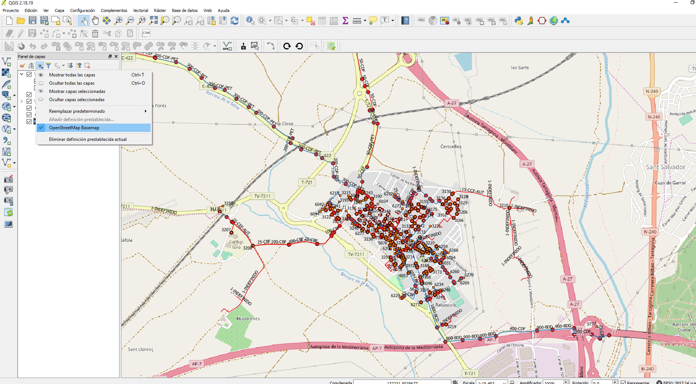The width and height of the screenshot is (696, 384).
Task: Click the filter legend funnel icon
Action: pos(48,65)
